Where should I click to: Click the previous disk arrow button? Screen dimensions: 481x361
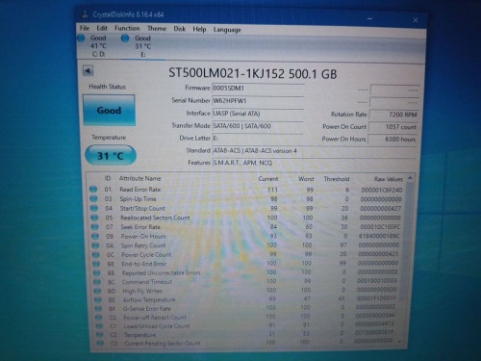click(x=88, y=71)
